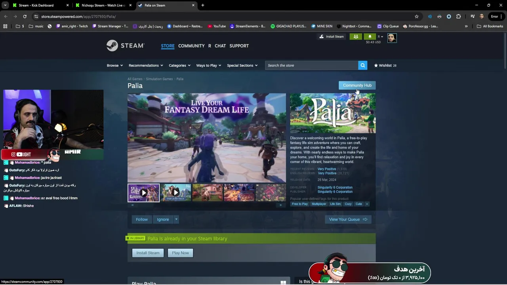Open the notifications bell icon
507x285 pixels.
coord(370,36)
